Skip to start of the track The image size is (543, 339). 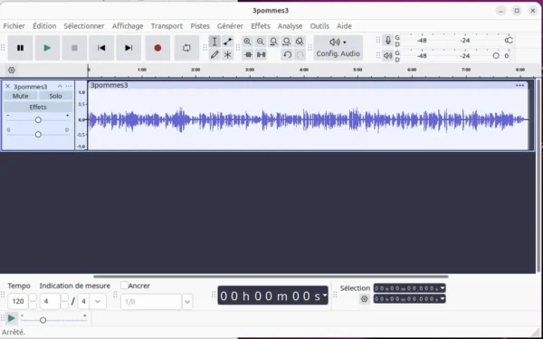[x=101, y=48]
